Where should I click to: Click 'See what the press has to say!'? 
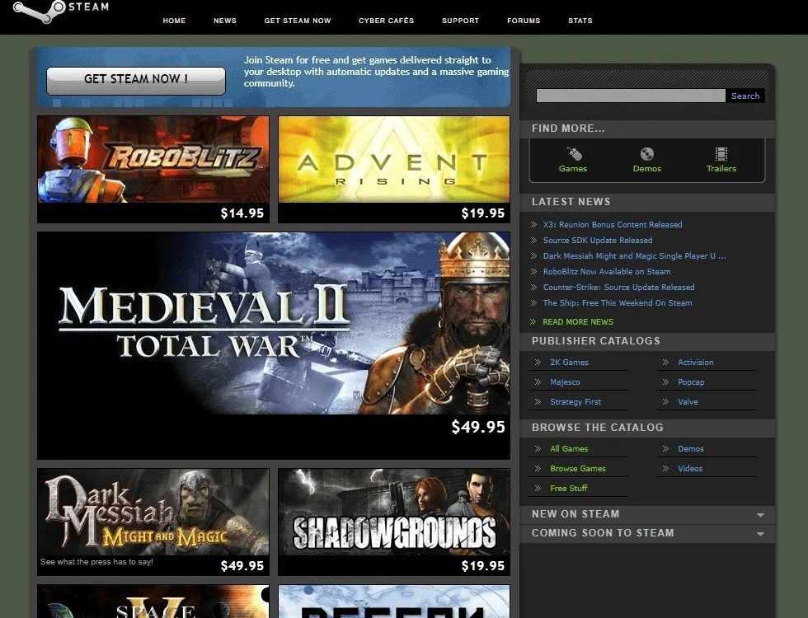[x=96, y=562]
